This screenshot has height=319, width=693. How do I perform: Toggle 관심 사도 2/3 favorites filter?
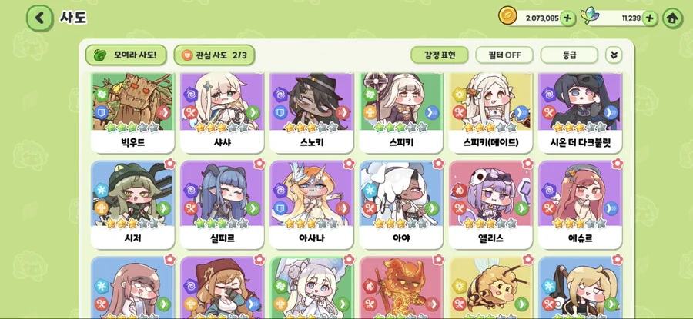[214, 55]
